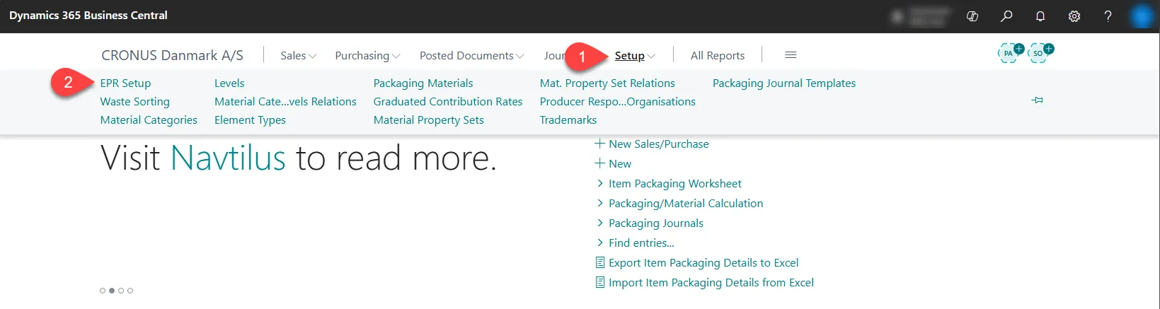Click the New action link
The height and width of the screenshot is (309, 1160).
click(x=620, y=163)
